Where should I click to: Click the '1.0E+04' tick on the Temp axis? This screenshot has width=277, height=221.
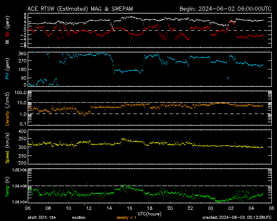(19, 202)
